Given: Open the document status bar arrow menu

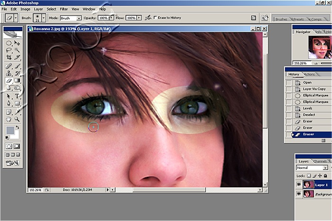Looking at the screenshot, I should pos(108,190).
